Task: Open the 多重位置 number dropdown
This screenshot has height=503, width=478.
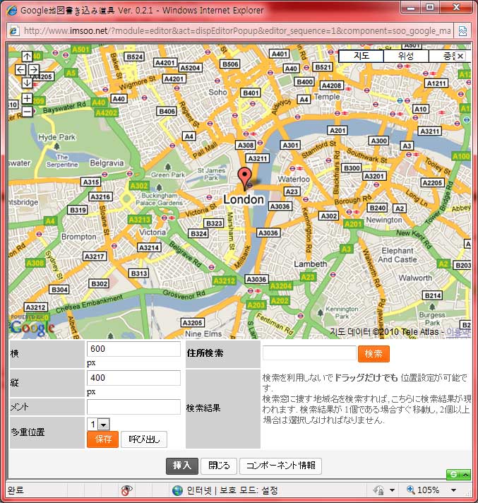Action: pyautogui.click(x=103, y=425)
